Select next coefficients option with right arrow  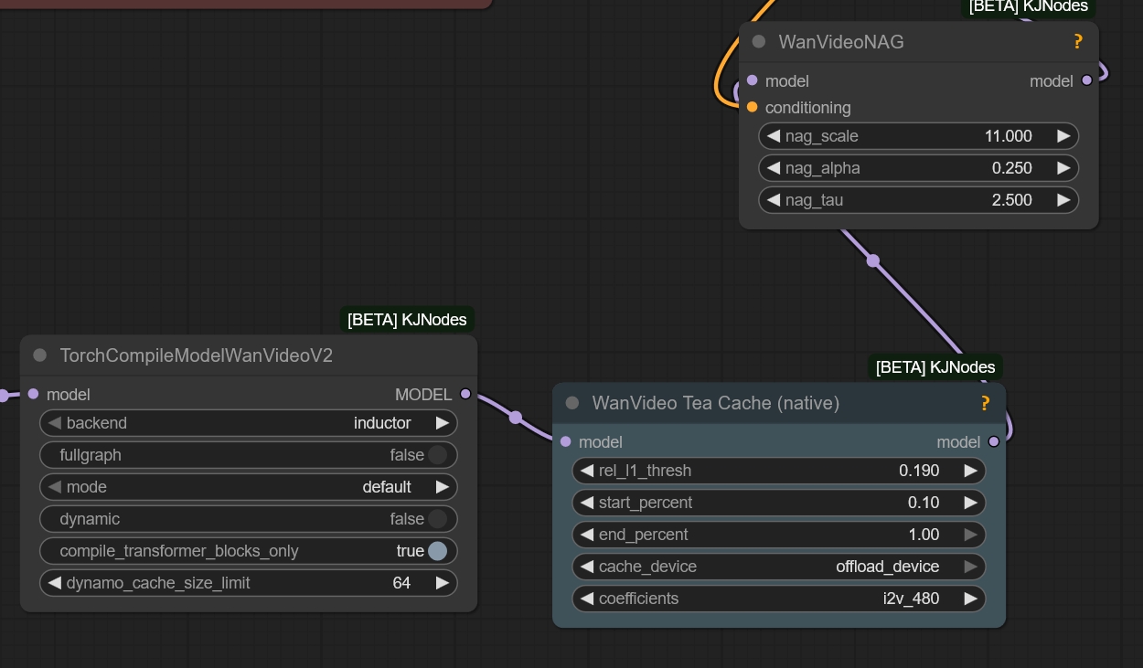tap(970, 599)
